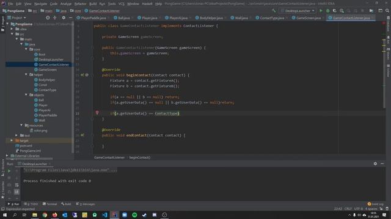Viewport: 391px width, 219px height.
Task: Hide the Project tool window
Action: coord(71,18)
